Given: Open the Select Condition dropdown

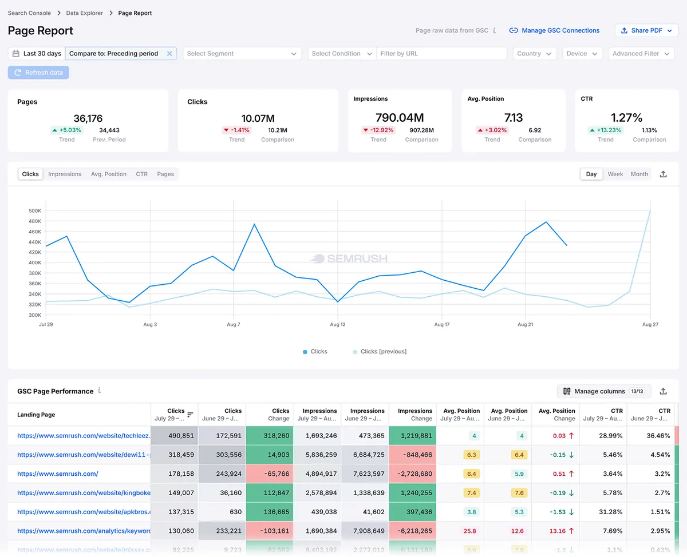Looking at the screenshot, I should click(x=342, y=54).
